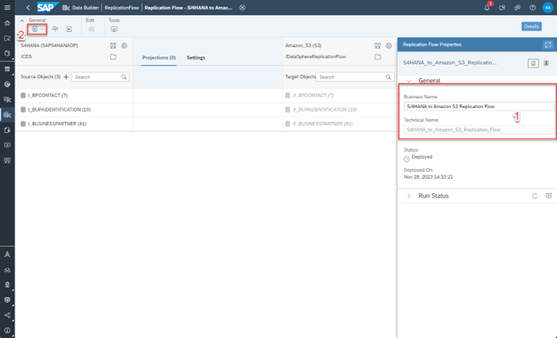
Task: Toggle the Details panel button
Action: (531, 26)
